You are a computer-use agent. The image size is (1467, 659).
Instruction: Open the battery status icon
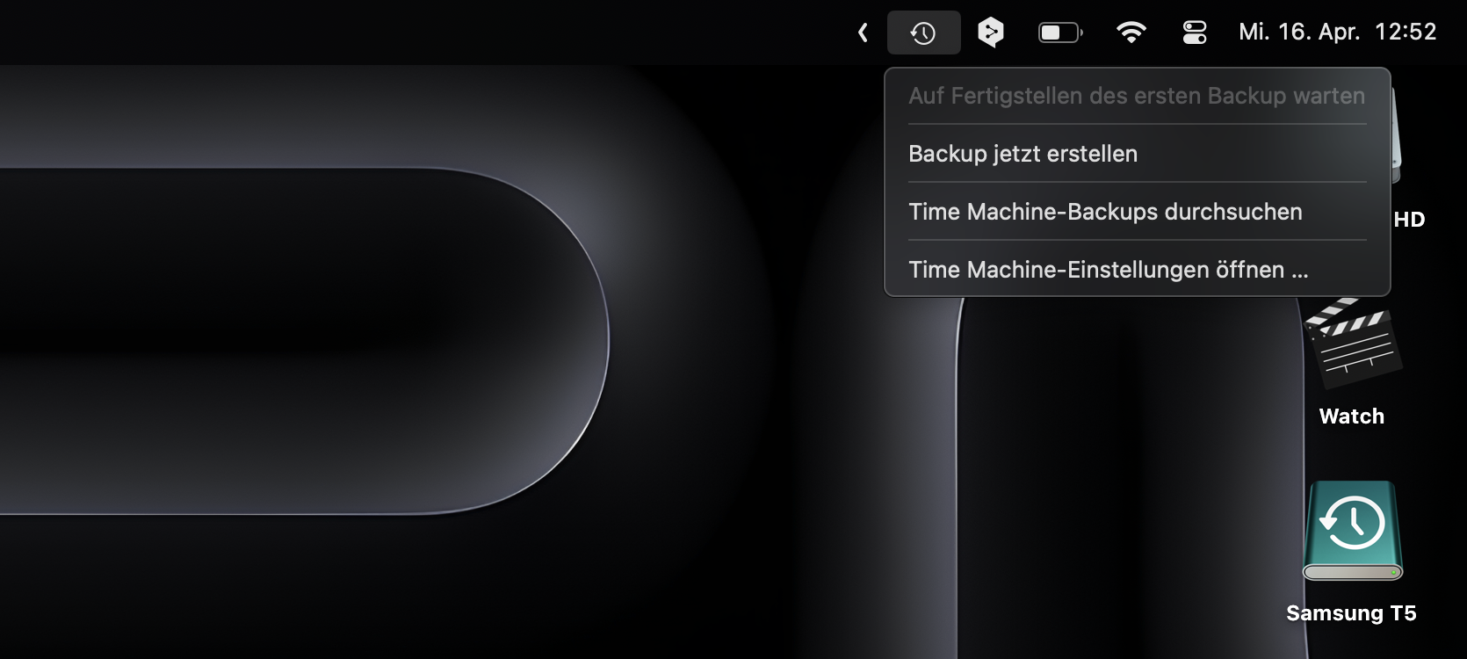click(1060, 33)
